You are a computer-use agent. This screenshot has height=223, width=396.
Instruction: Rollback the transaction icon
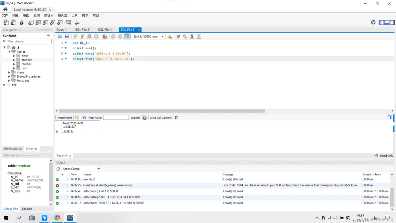point(120,37)
